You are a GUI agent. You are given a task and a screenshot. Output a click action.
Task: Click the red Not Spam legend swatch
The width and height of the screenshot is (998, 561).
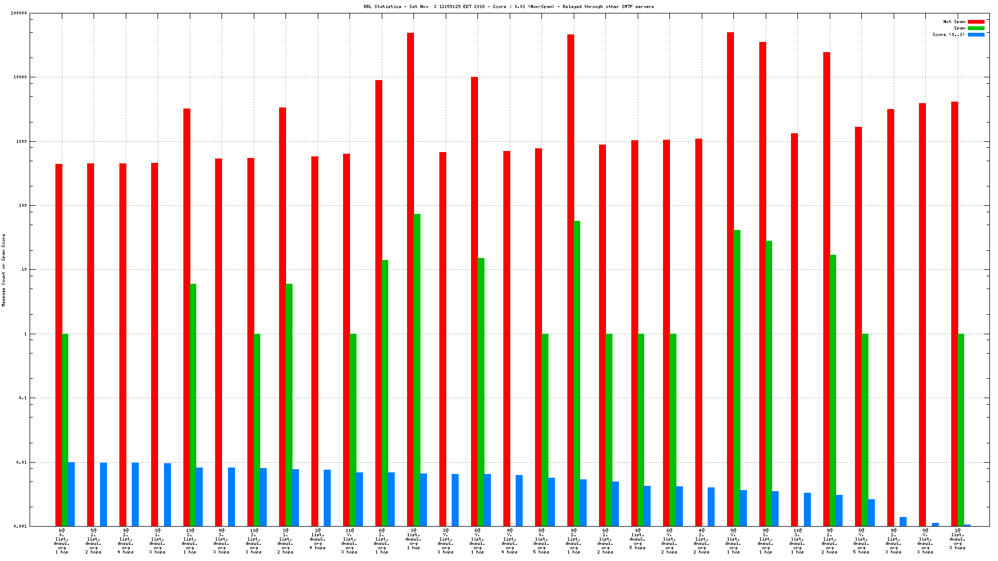point(976,21)
